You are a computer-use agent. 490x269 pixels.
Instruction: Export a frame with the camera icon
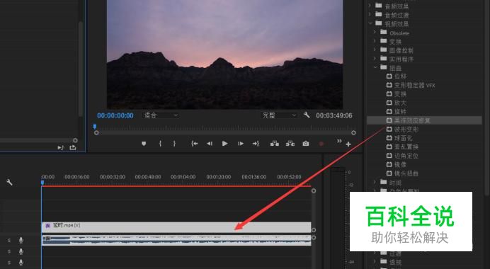pos(306,144)
